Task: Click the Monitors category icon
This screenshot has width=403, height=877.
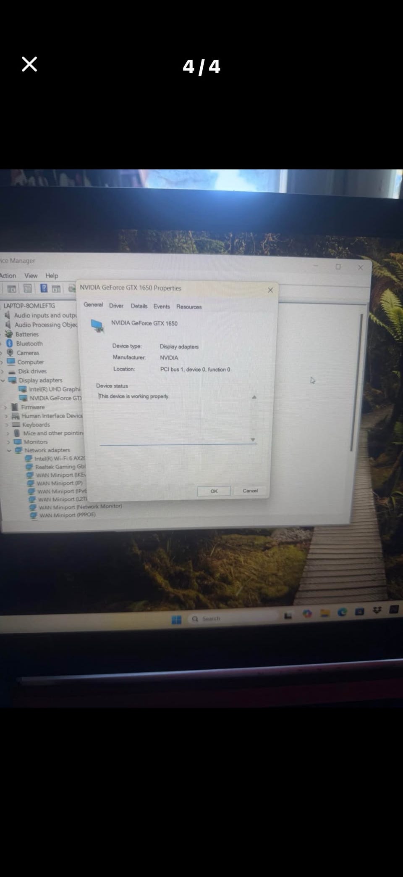Action: 18,442
